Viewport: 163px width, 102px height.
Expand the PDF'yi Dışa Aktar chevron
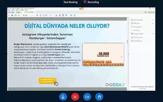[x=153, y=20]
